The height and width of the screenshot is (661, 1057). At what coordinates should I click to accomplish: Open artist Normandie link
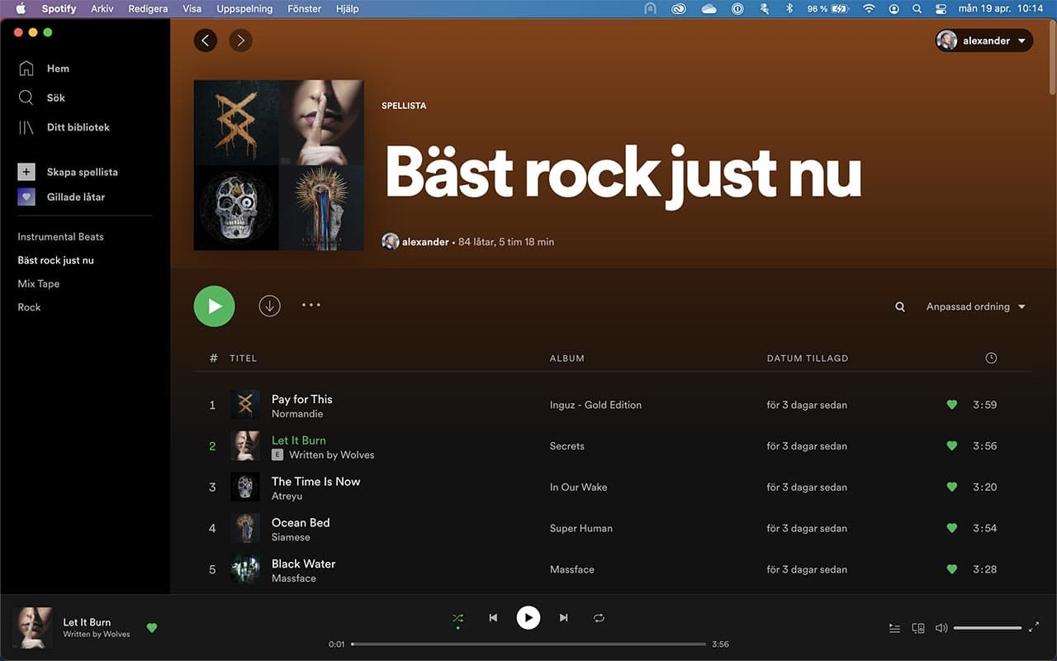[297, 414]
